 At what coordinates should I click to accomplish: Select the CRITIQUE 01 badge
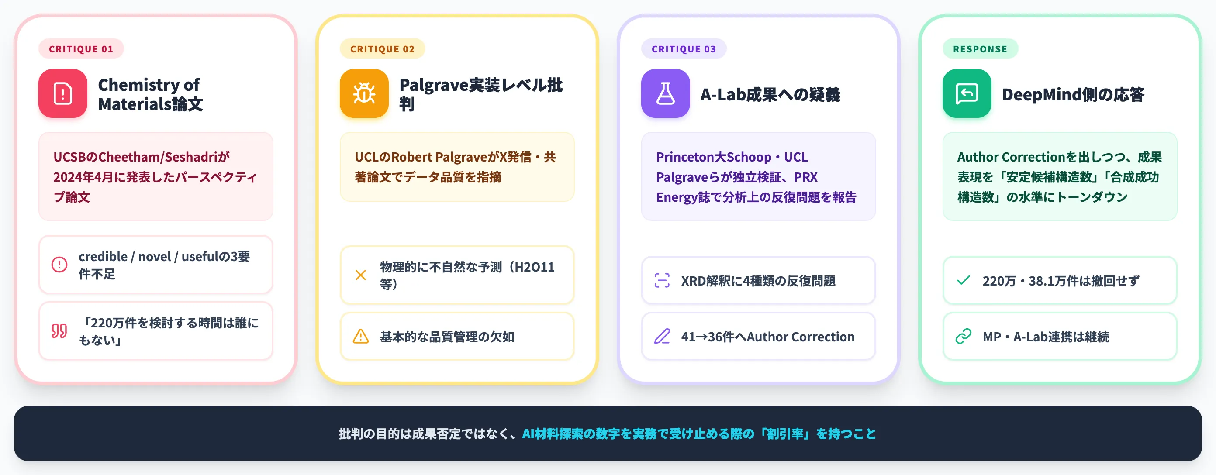click(x=81, y=48)
